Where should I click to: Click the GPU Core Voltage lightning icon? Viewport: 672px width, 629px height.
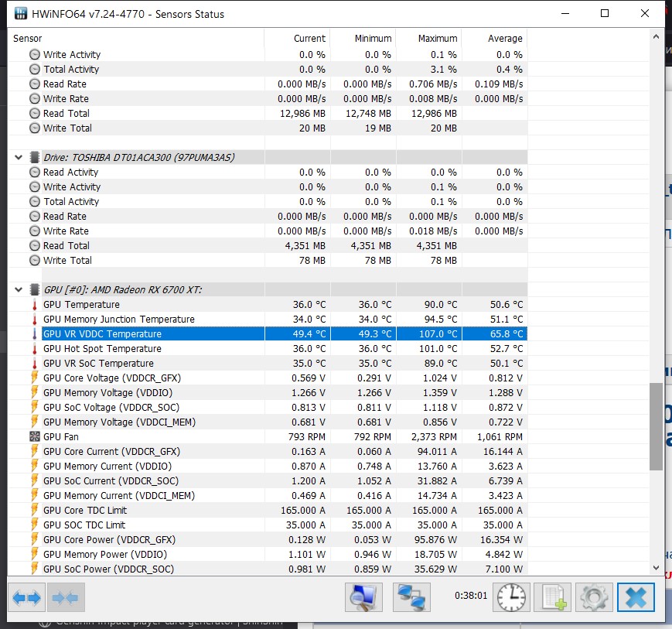(34, 378)
